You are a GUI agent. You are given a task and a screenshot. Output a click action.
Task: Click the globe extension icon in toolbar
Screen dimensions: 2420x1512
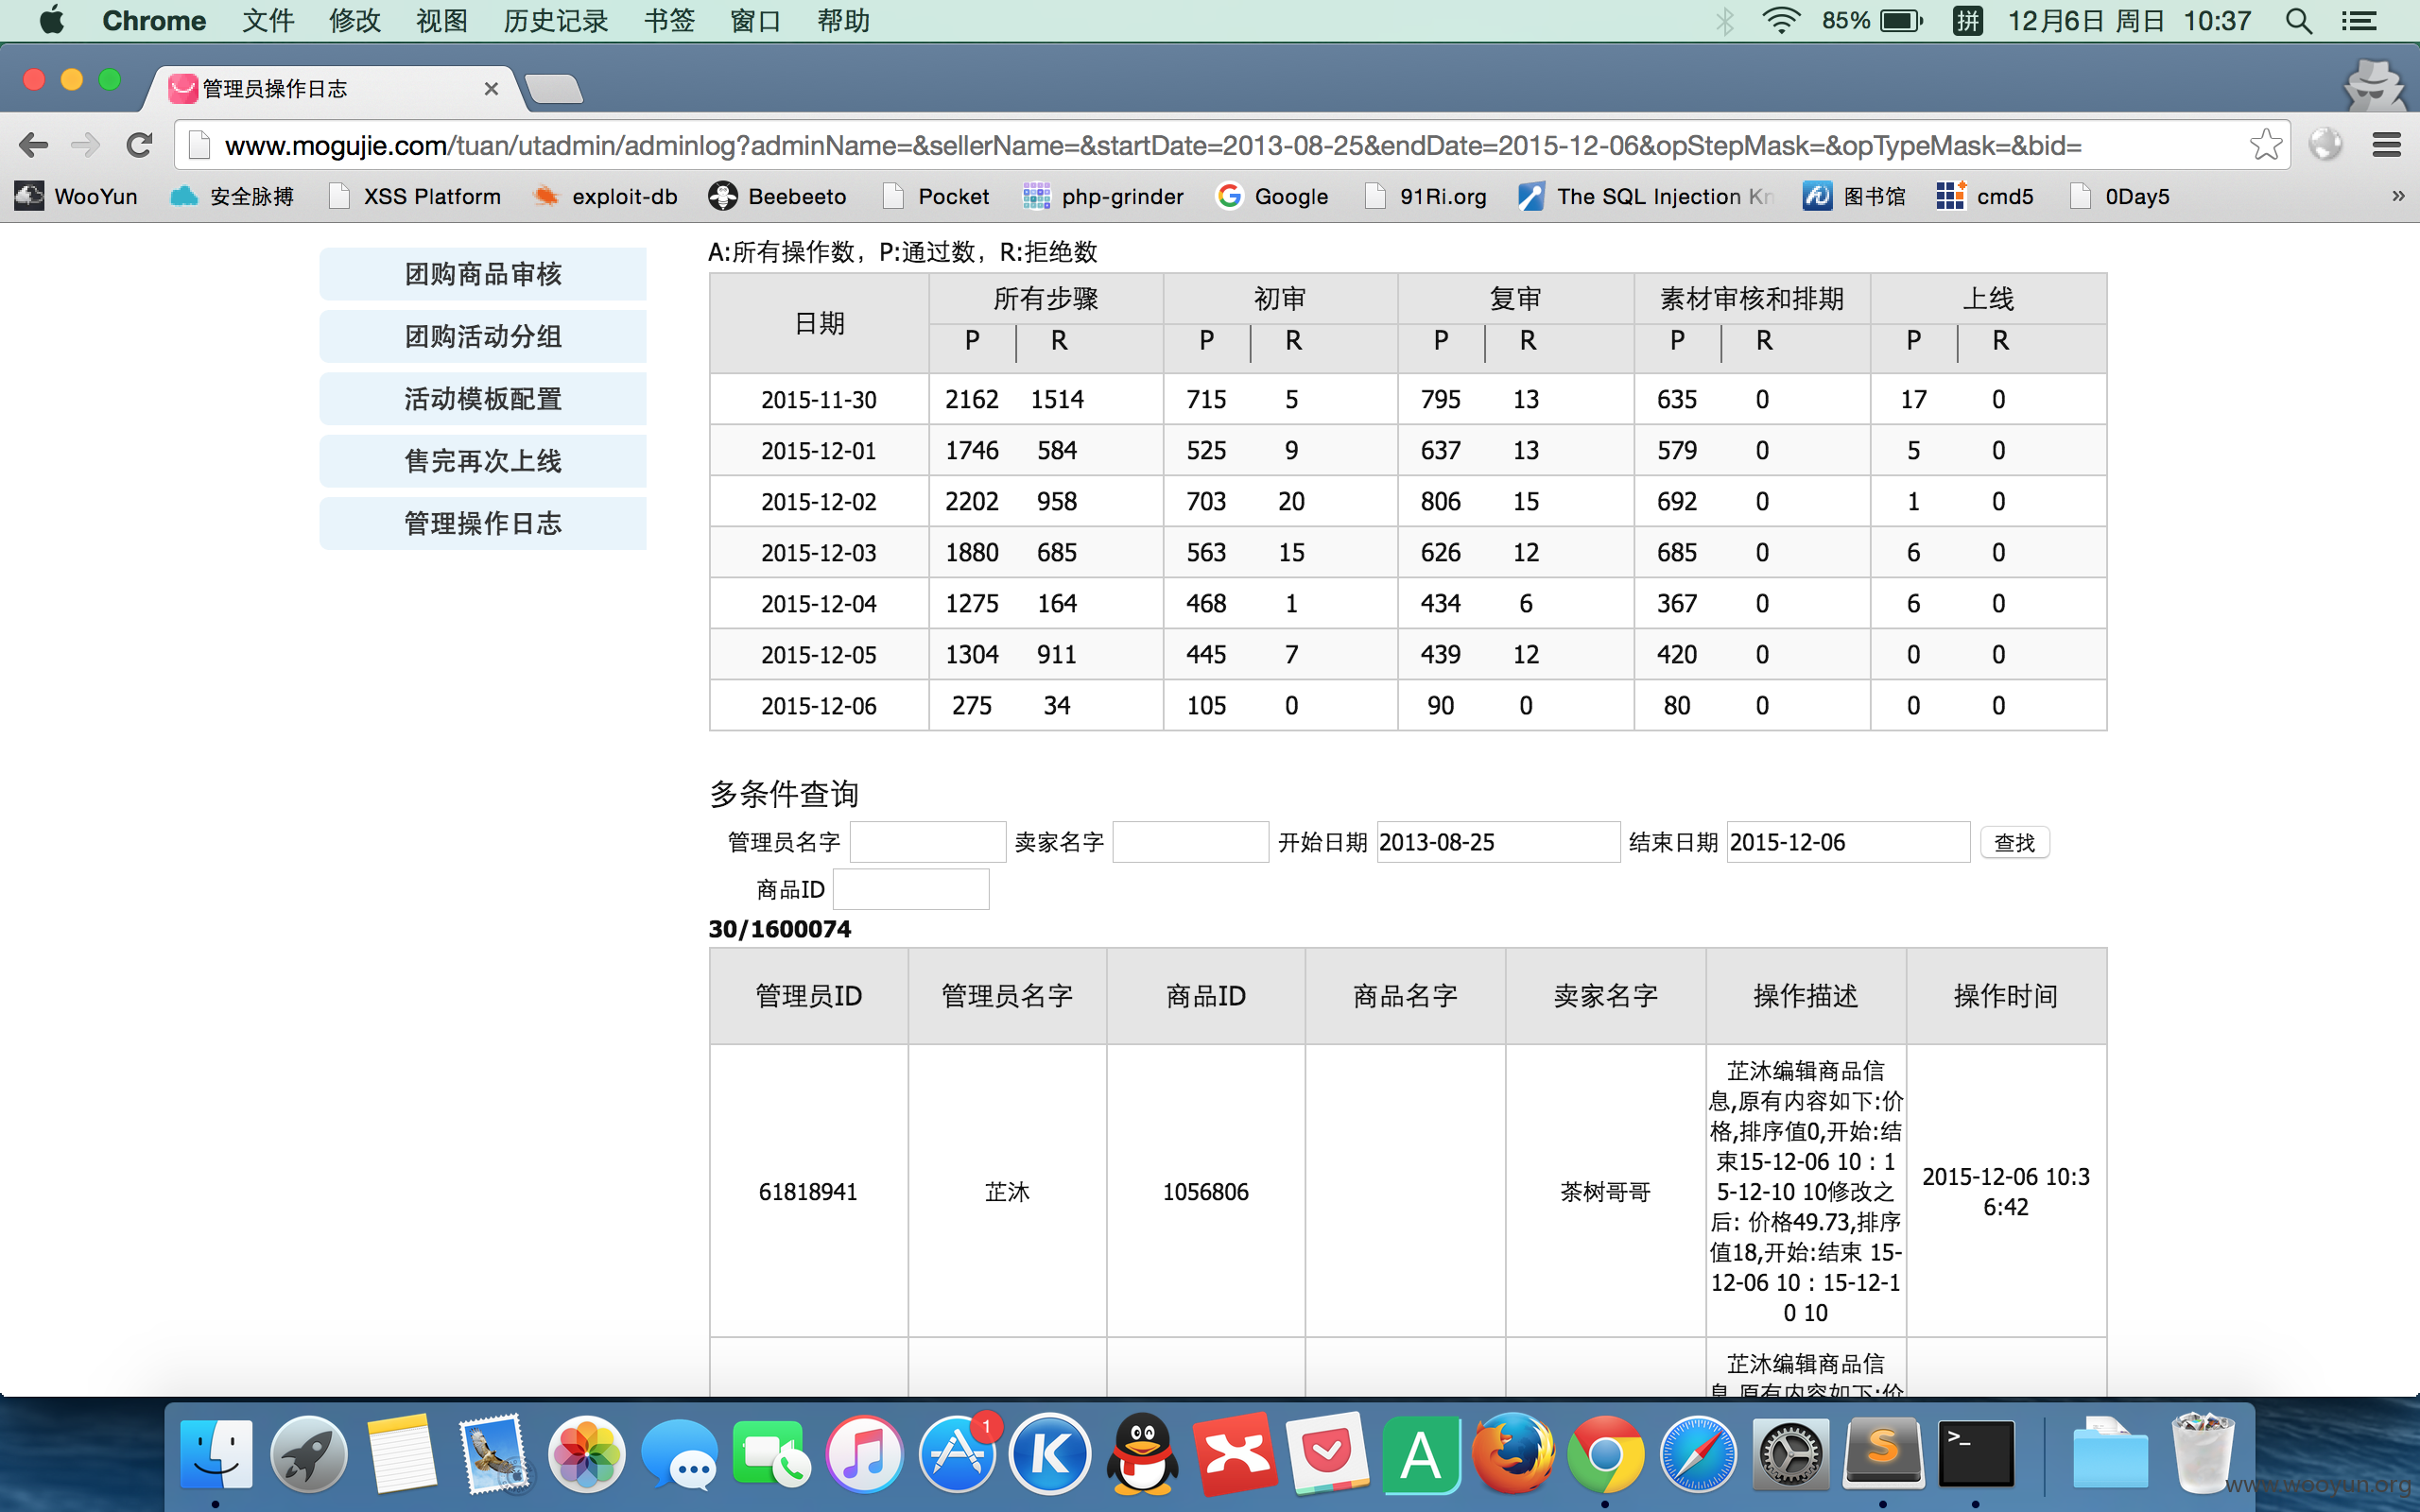tap(2325, 146)
